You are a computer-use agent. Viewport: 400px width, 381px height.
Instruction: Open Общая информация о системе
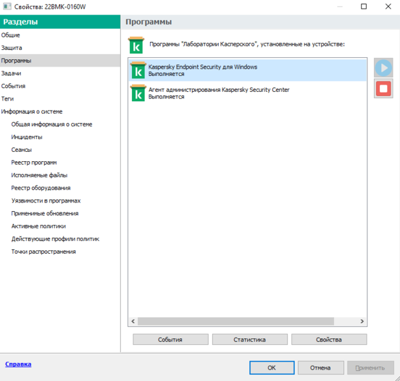tap(51, 125)
